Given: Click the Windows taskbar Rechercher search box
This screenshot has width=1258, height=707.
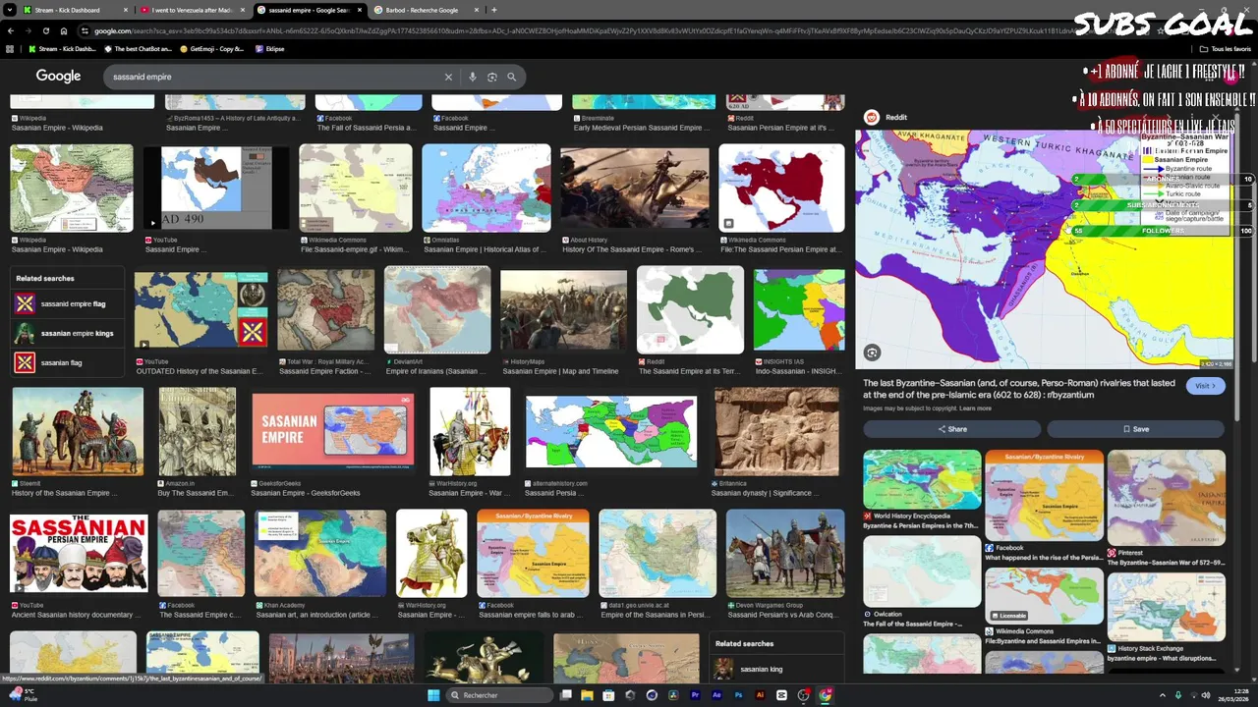Looking at the screenshot, I should click(x=500, y=695).
